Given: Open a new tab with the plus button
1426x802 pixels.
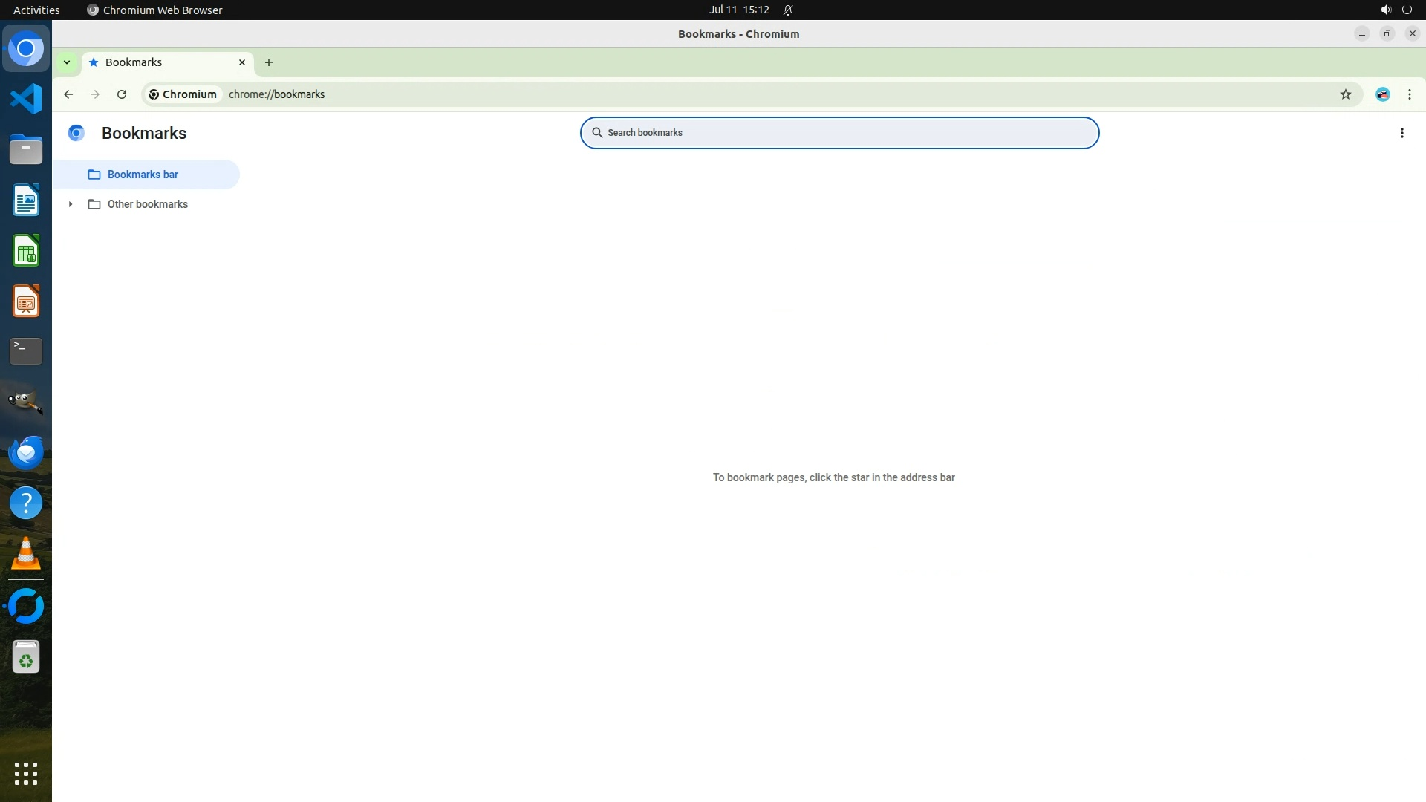Looking at the screenshot, I should [269, 62].
